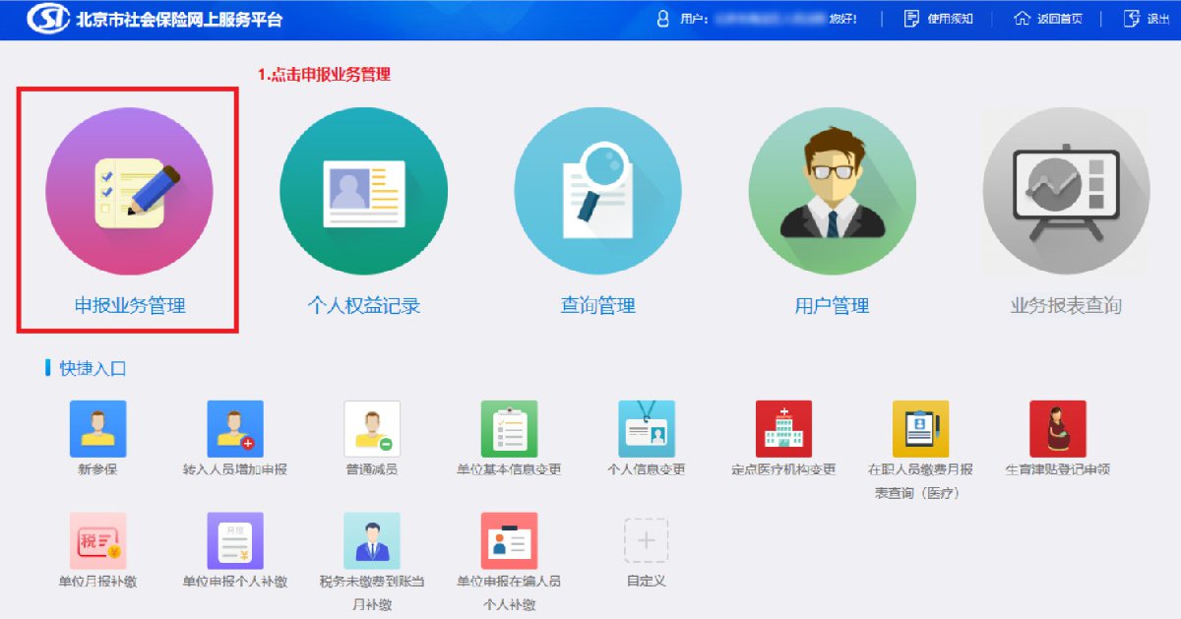Click the 自定义 label text

click(x=647, y=582)
